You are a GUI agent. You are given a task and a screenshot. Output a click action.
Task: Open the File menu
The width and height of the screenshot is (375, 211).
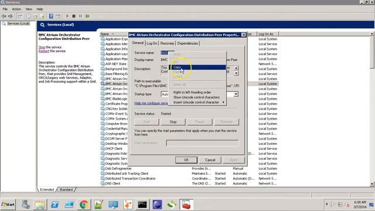pos(5,9)
